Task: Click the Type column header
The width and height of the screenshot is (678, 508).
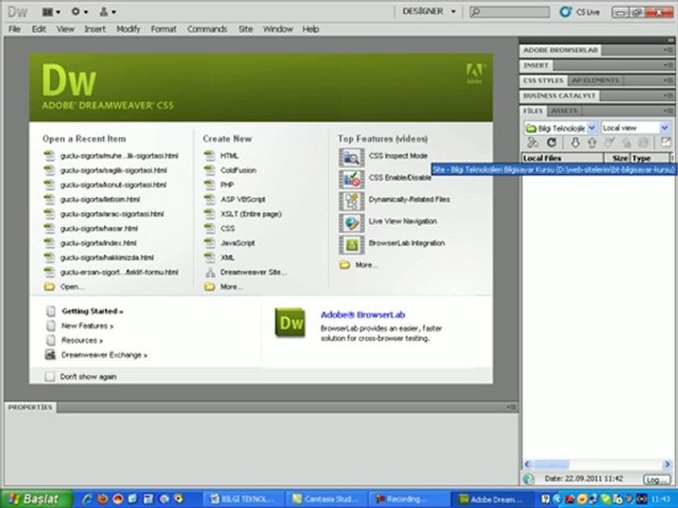Action: (x=650, y=158)
